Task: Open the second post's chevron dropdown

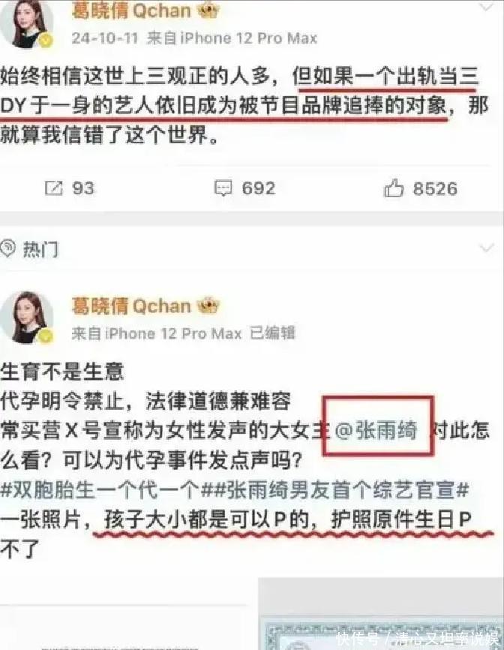Action: point(487,248)
